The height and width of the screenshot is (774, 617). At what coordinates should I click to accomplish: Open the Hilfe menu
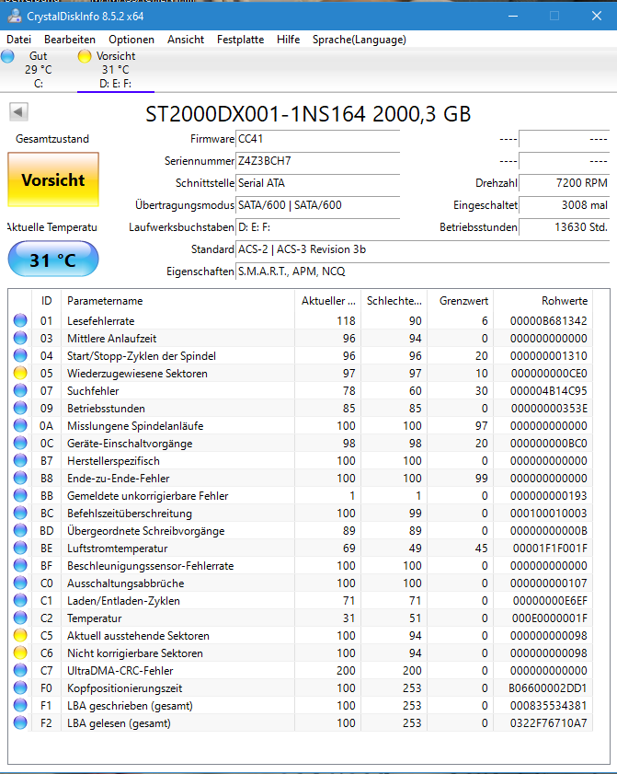[288, 40]
